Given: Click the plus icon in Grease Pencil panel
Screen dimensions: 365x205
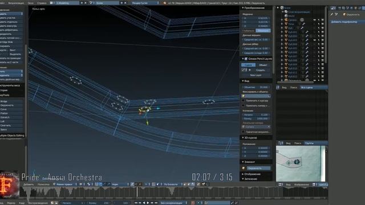Looking at the screenshot, I should coord(250,70).
